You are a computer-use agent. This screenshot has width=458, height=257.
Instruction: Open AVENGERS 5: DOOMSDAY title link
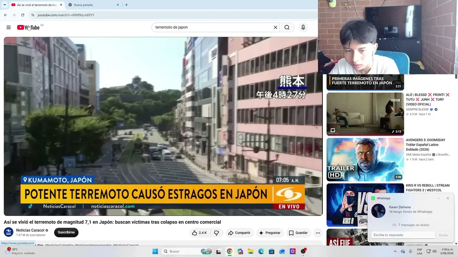pos(425,145)
